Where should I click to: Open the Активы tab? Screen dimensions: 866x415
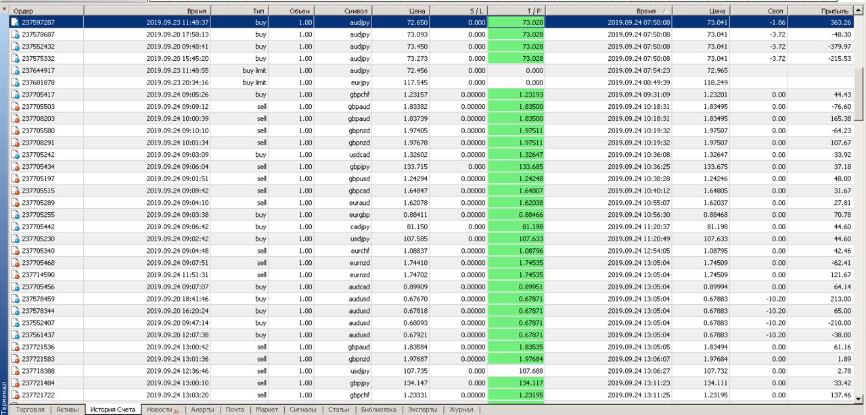tap(68, 410)
